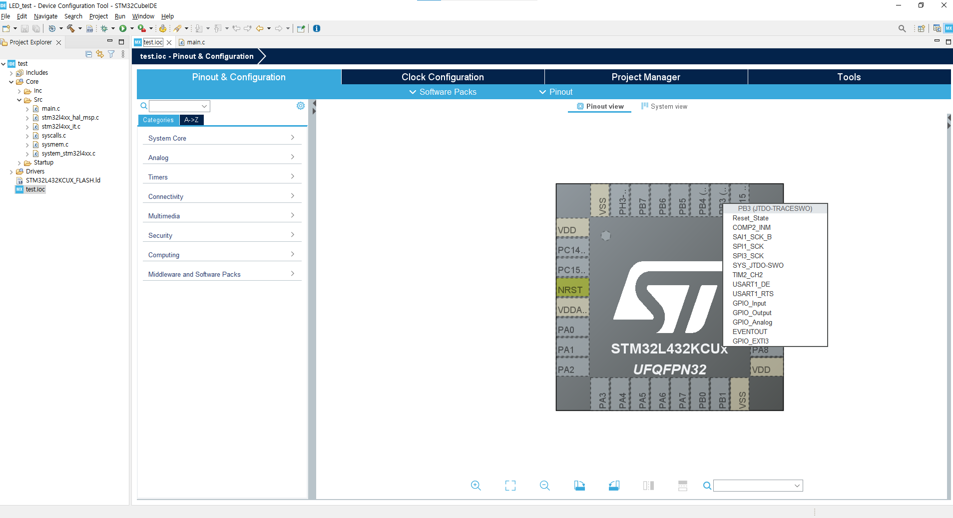Click the search icon beside pin search box
Viewport: 953px width, 518px height.
coord(707,486)
